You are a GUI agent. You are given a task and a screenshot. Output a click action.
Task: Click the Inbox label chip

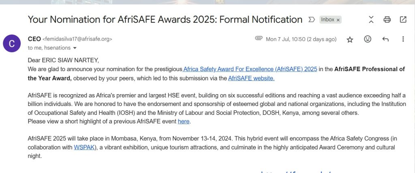tap(327, 19)
